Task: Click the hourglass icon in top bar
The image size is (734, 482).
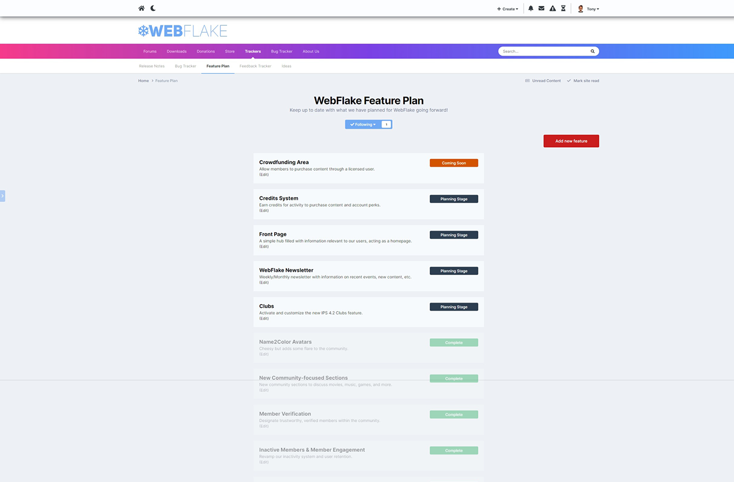Action: (x=563, y=9)
